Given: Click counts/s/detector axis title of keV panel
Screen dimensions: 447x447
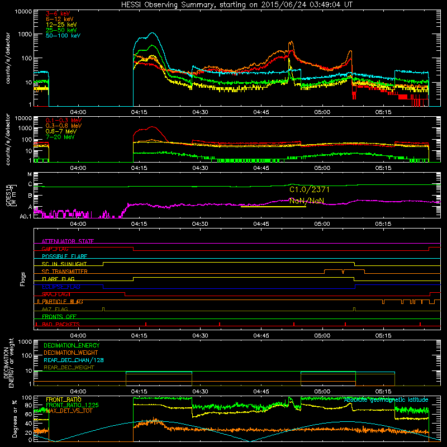Looking at the screenshot, I should [8, 58].
